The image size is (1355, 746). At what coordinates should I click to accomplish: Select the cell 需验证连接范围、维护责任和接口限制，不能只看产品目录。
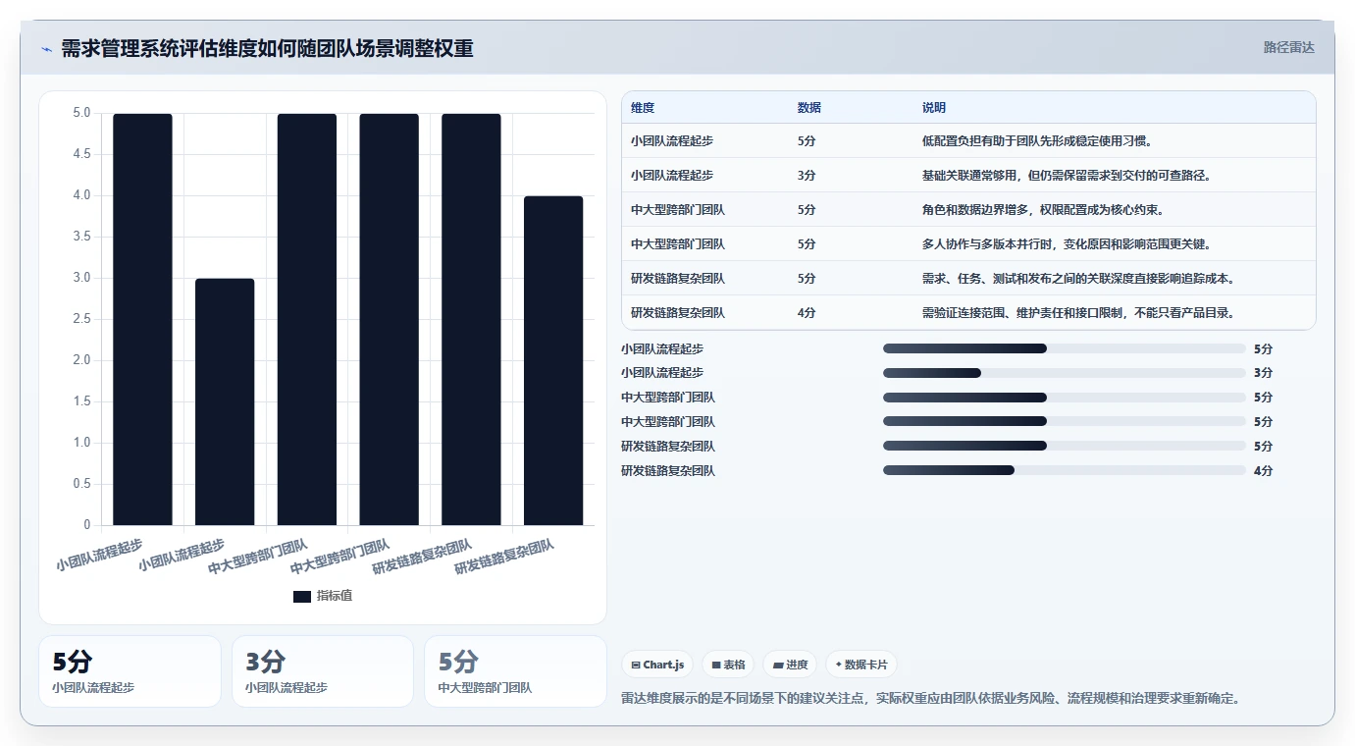click(1078, 313)
